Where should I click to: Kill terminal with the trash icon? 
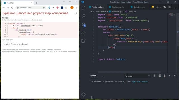click(164, 76)
